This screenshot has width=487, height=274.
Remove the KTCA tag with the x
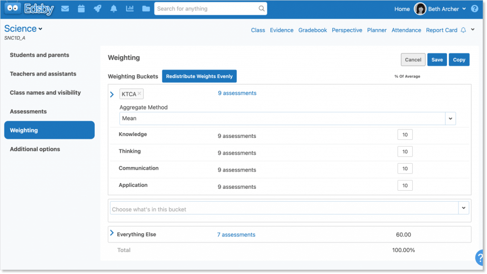coord(139,94)
